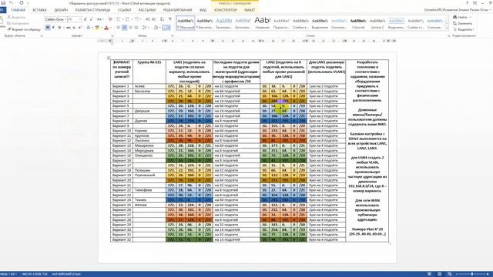The height and width of the screenshot is (277, 493).
Task: Open Word help question mark
Action: coord(468,3)
